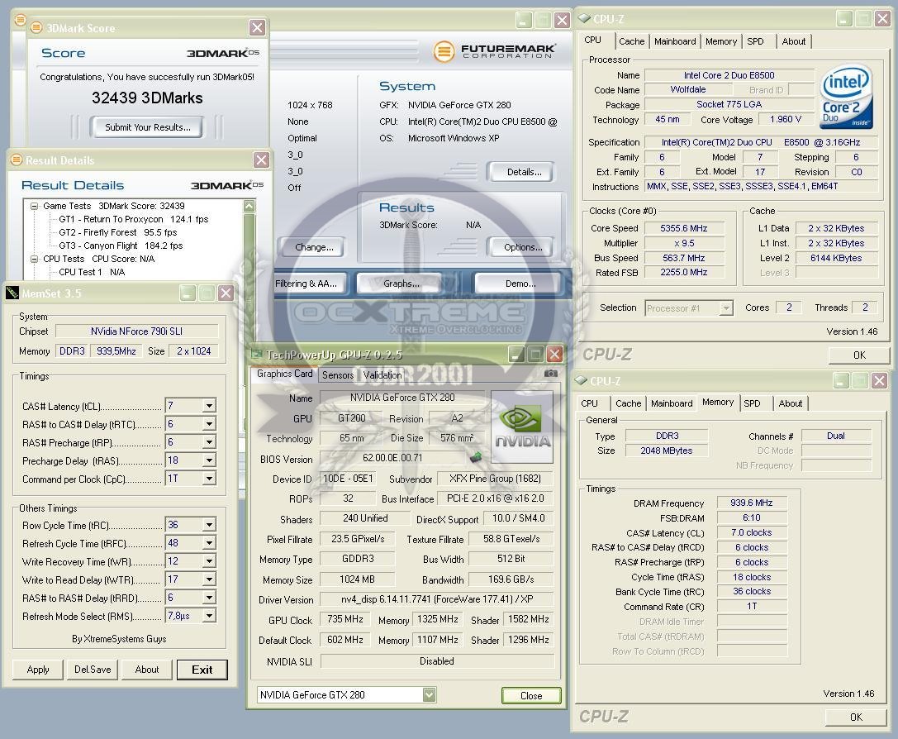
Task: Click the Result Details window title icon
Action: coord(17,160)
